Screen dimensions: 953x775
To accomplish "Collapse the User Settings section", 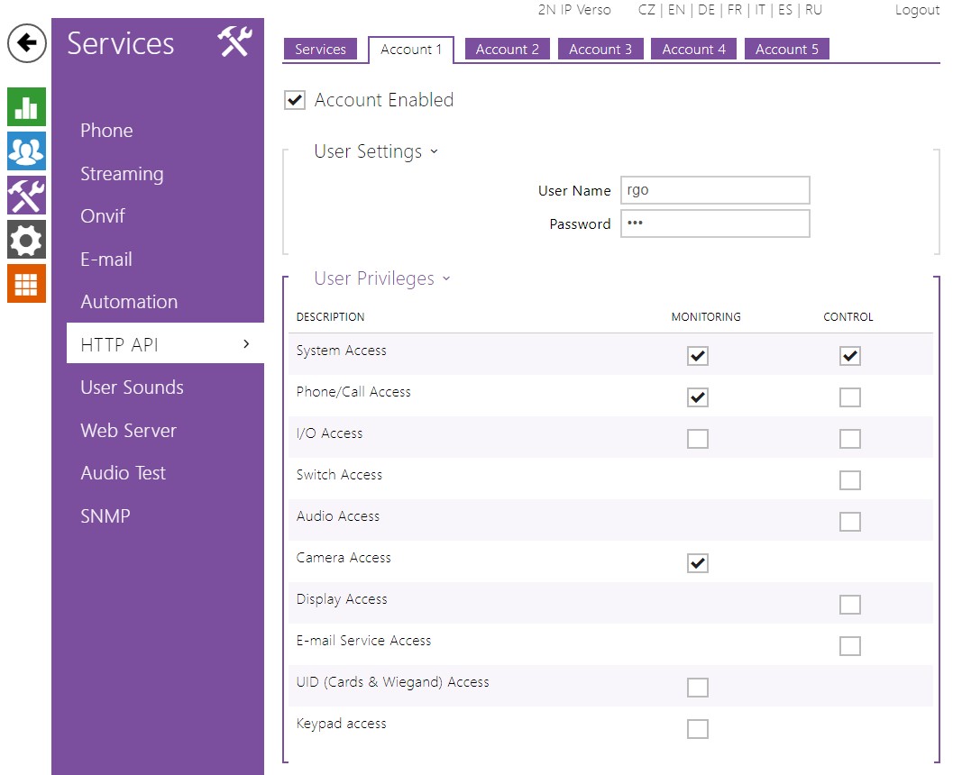I will [434, 151].
